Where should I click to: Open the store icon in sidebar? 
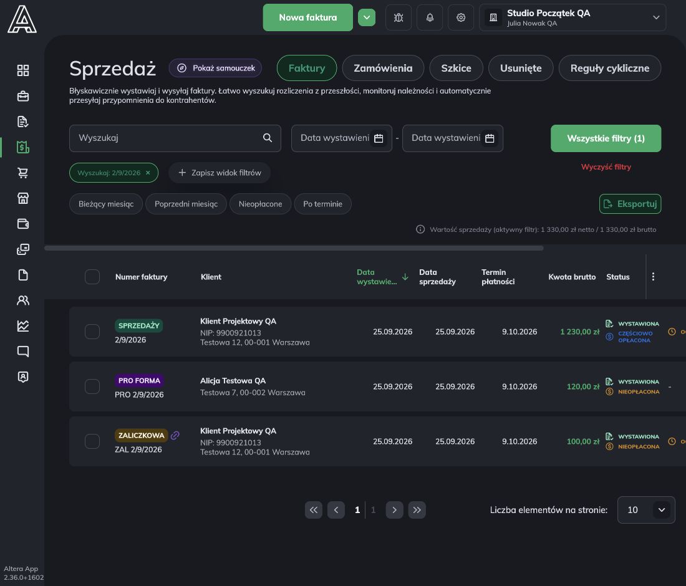22,198
